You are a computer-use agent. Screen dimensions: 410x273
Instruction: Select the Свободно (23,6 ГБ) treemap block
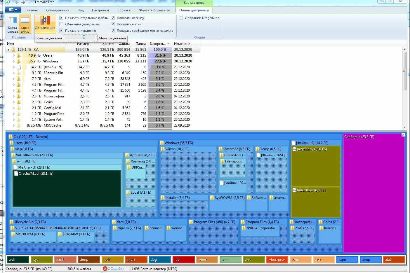pyautogui.click(x=374, y=192)
